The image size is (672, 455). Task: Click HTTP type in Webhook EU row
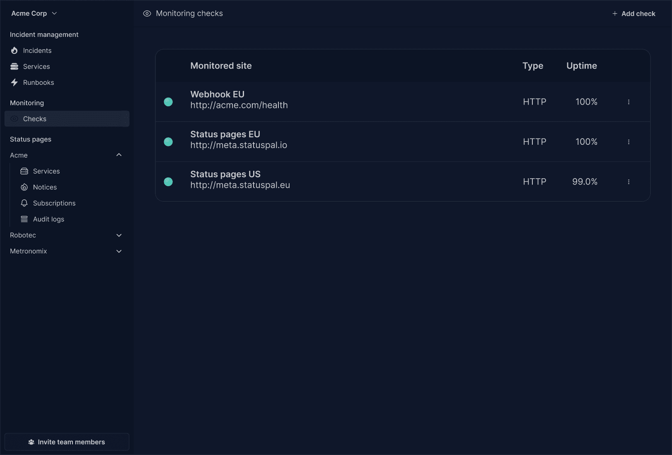pyautogui.click(x=534, y=102)
